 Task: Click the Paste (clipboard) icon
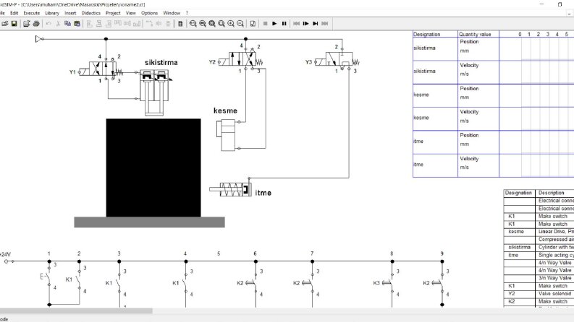coord(77,23)
